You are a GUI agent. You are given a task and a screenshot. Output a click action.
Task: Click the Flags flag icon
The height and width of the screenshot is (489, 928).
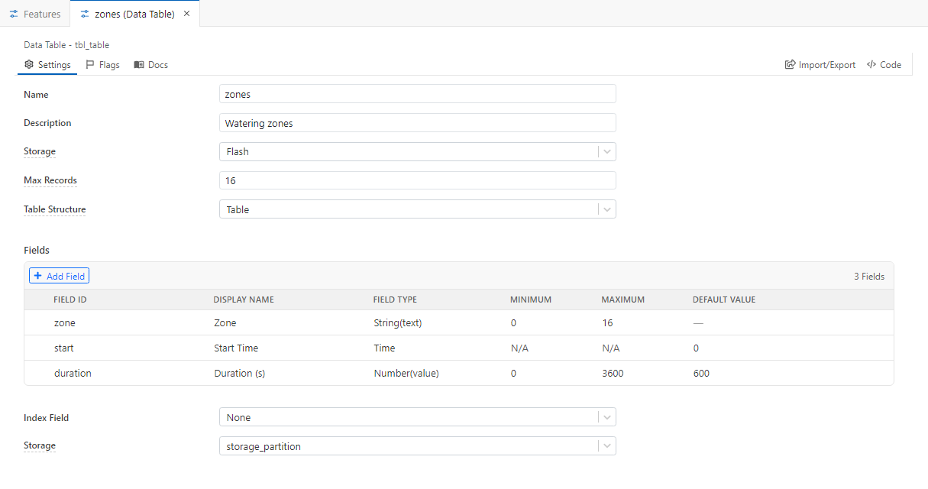point(90,65)
